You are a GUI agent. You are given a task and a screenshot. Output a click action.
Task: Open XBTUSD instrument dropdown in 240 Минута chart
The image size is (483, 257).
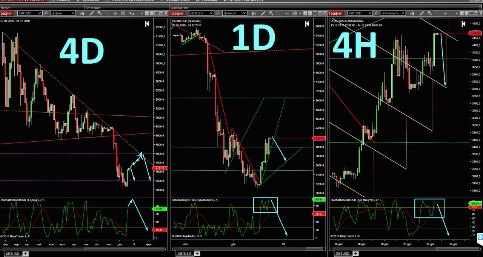click(360, 13)
